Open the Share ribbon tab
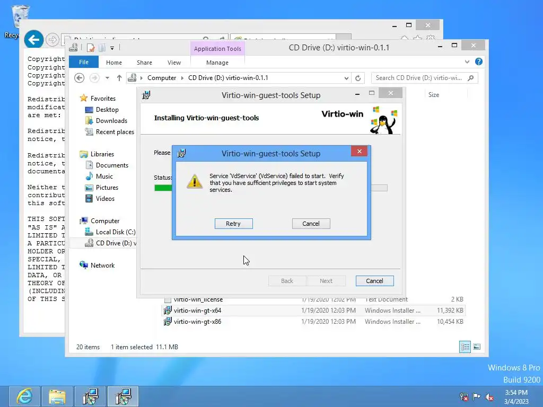The image size is (543, 407). tap(144, 63)
